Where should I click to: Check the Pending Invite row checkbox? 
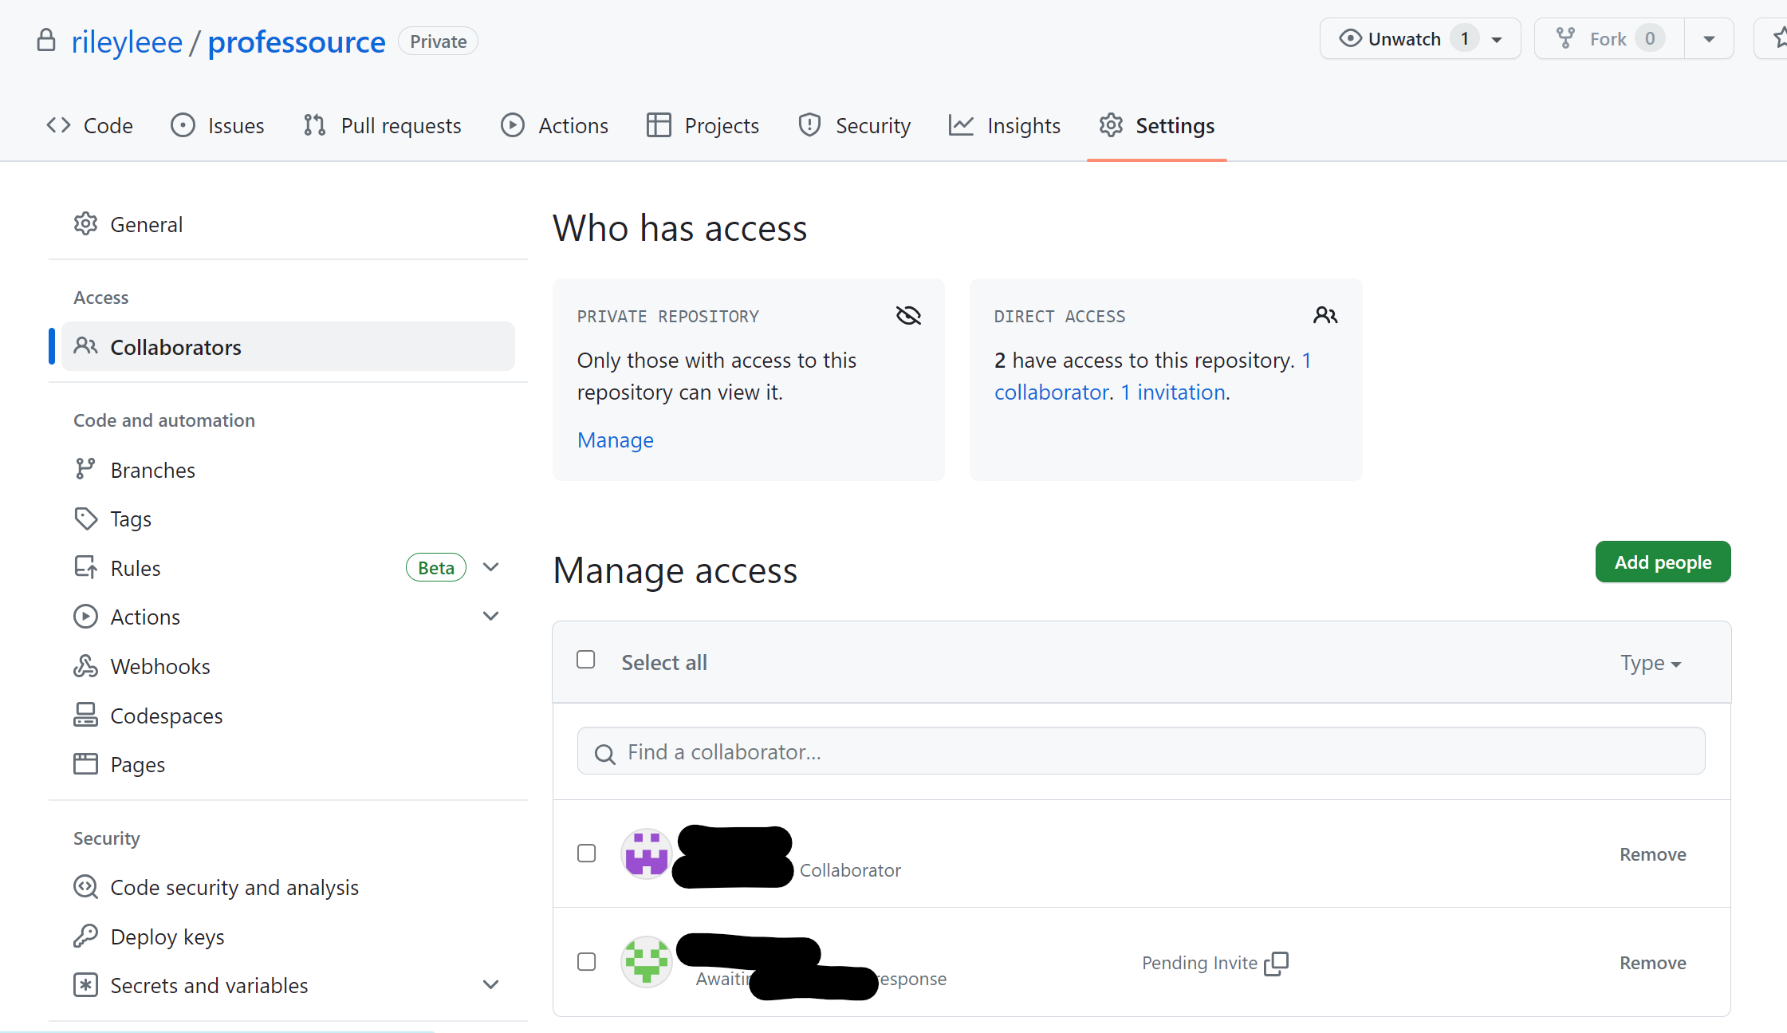pos(587,962)
